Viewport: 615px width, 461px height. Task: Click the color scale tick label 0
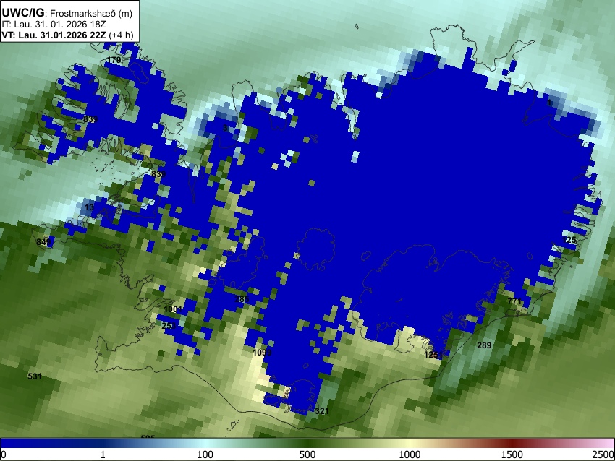pos(4,454)
